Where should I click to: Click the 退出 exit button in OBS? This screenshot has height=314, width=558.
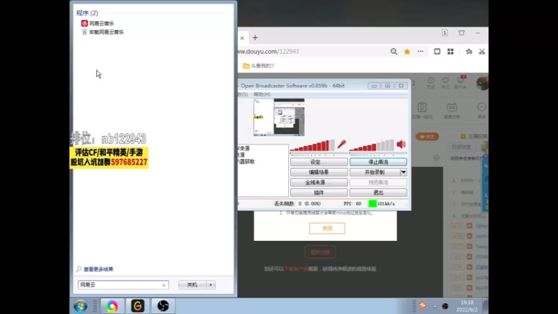tap(378, 193)
